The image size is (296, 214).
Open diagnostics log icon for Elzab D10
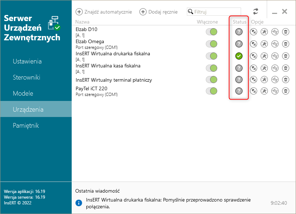point(275,32)
